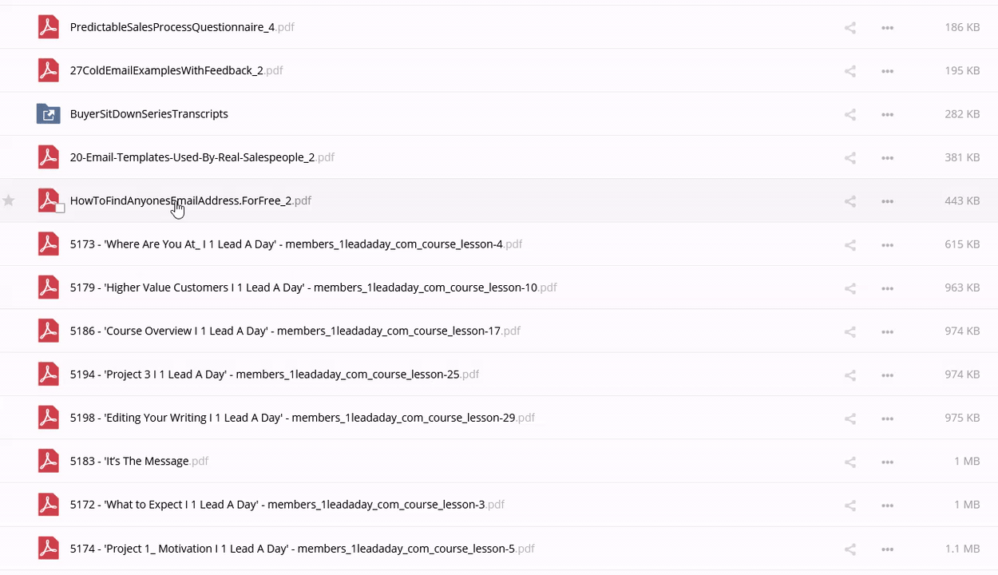Share the 5198 Editing Your Writing PDF
Image resolution: width=998 pixels, height=575 pixels.
coord(850,418)
